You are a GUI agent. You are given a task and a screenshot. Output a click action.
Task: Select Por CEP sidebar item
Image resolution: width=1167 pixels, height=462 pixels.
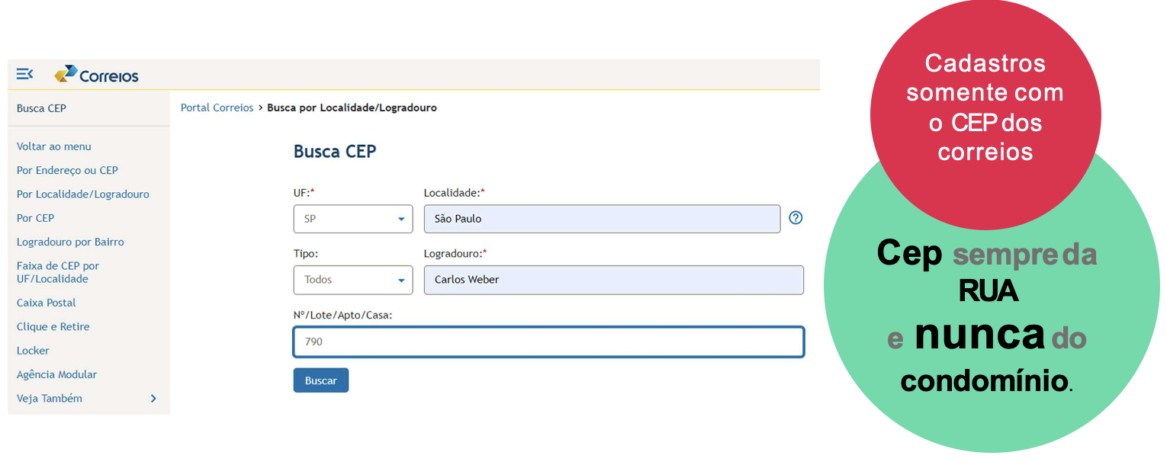[36, 218]
